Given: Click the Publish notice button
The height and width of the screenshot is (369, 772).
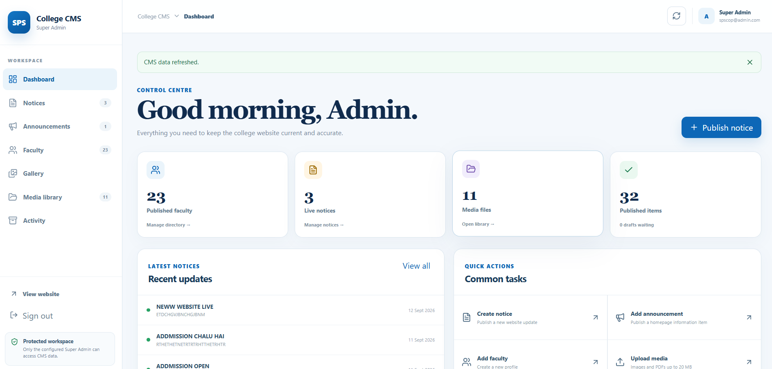Looking at the screenshot, I should coord(721,127).
